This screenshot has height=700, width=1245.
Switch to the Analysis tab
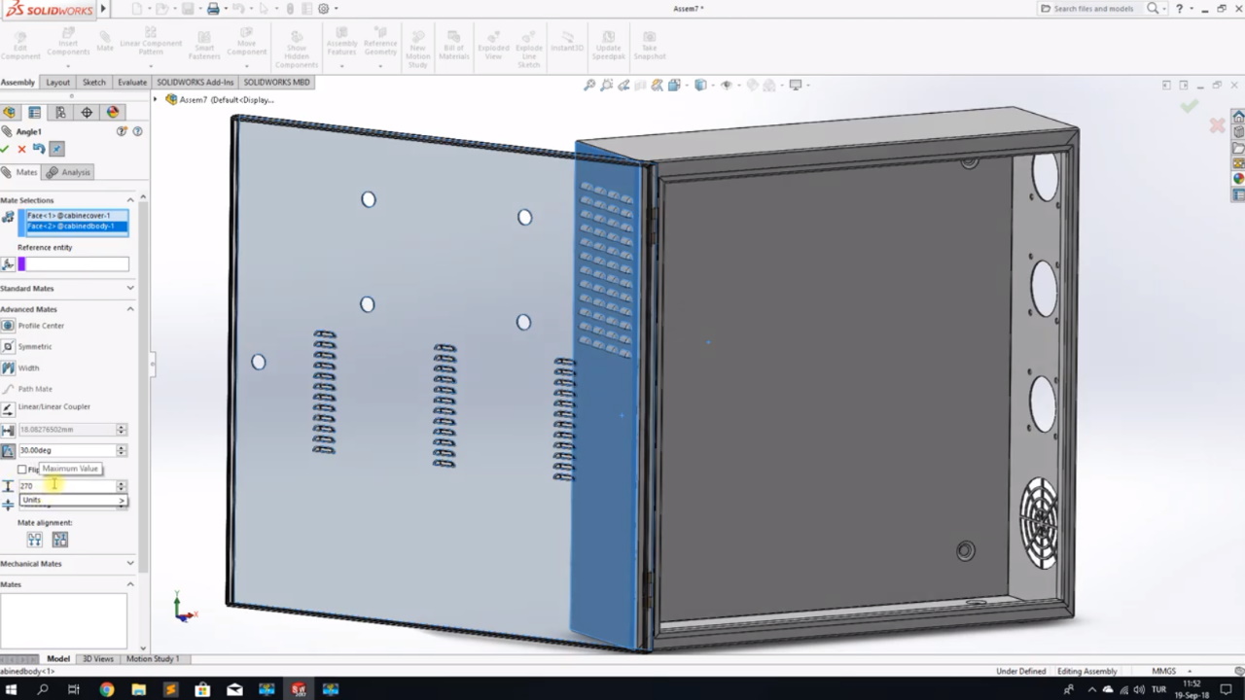pos(68,172)
